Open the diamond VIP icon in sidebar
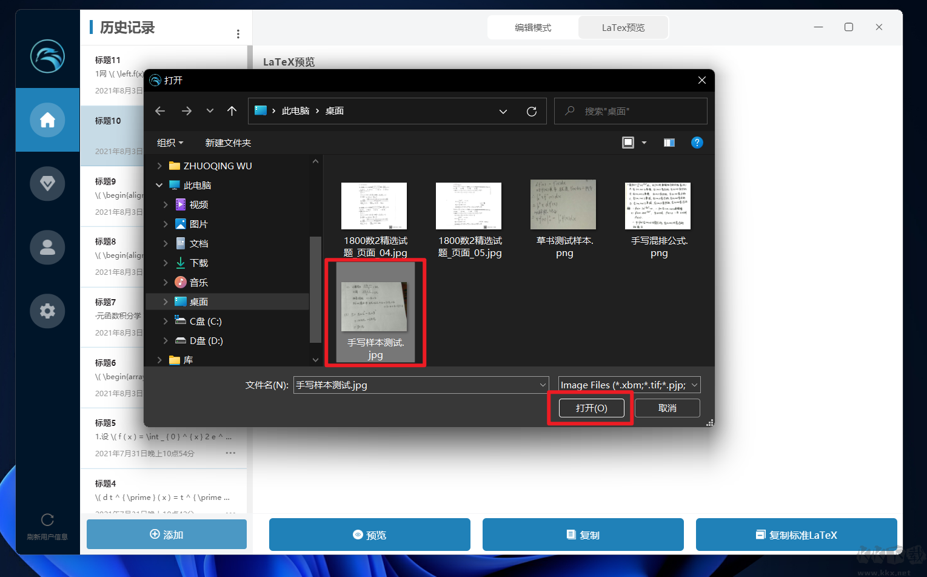The width and height of the screenshot is (927, 577). click(x=47, y=183)
